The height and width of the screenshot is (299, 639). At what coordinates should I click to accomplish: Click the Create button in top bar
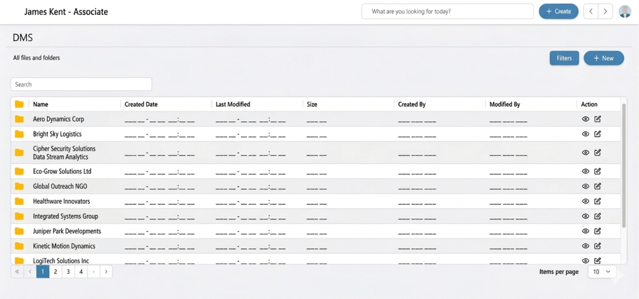pyautogui.click(x=559, y=11)
